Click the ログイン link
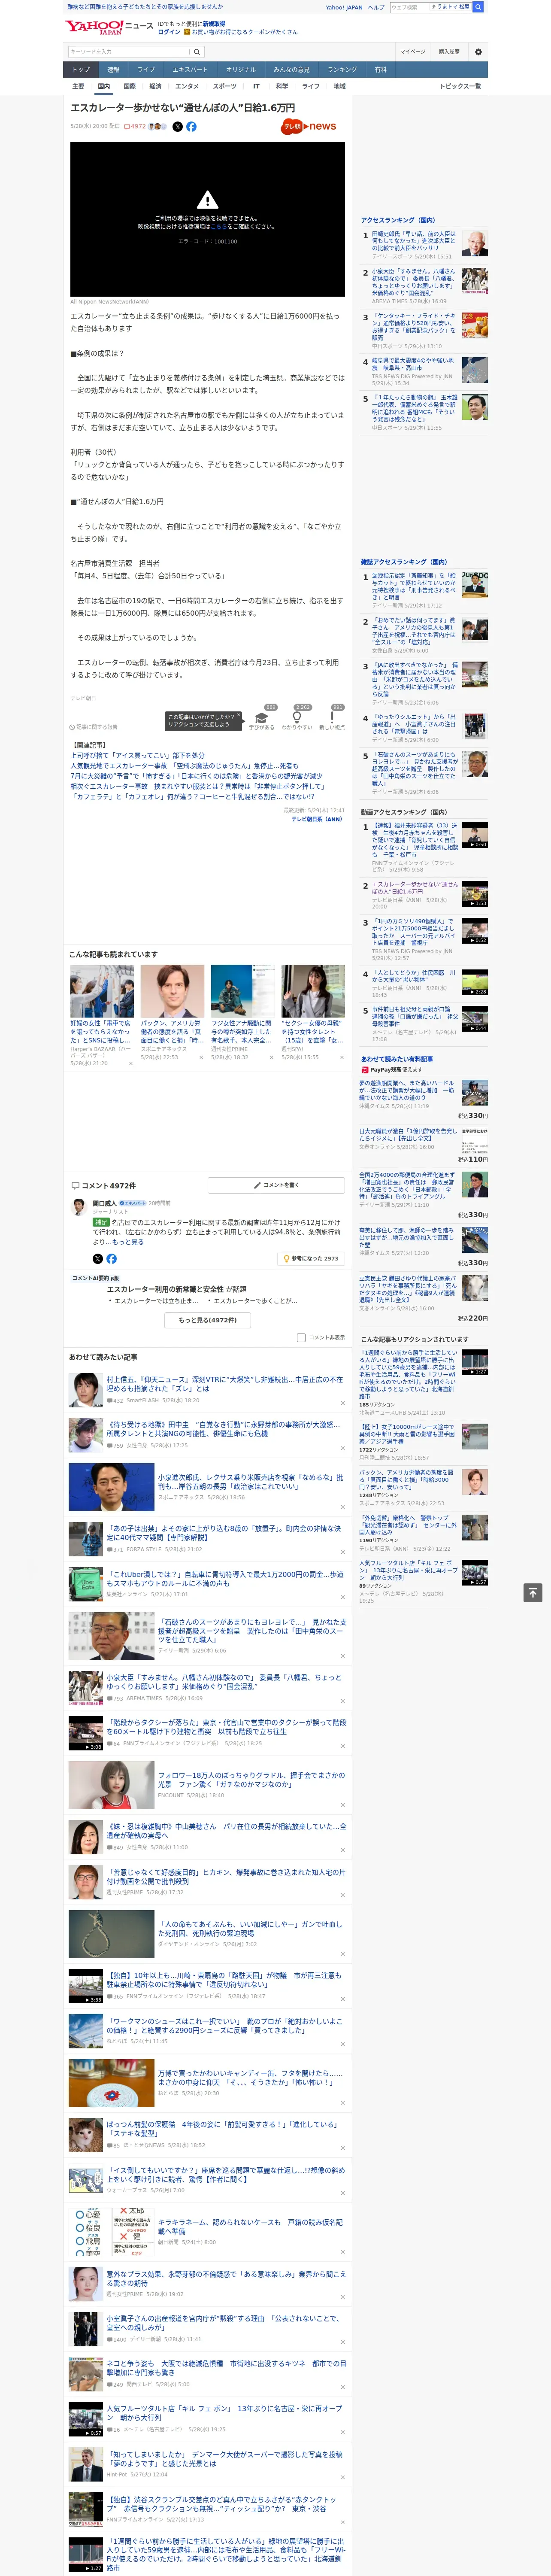This screenshot has width=551, height=2576. [169, 32]
